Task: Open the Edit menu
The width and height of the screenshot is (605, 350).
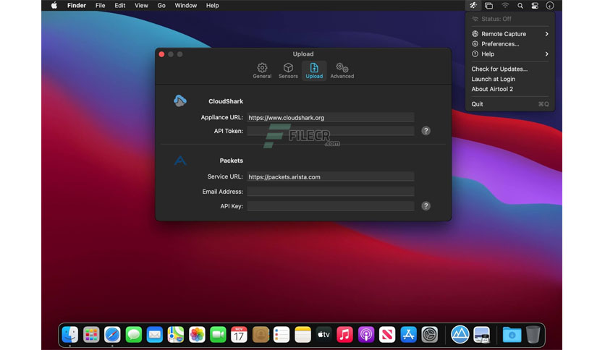Action: coord(119,5)
